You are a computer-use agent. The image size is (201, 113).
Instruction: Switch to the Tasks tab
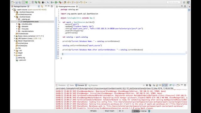[70, 85]
